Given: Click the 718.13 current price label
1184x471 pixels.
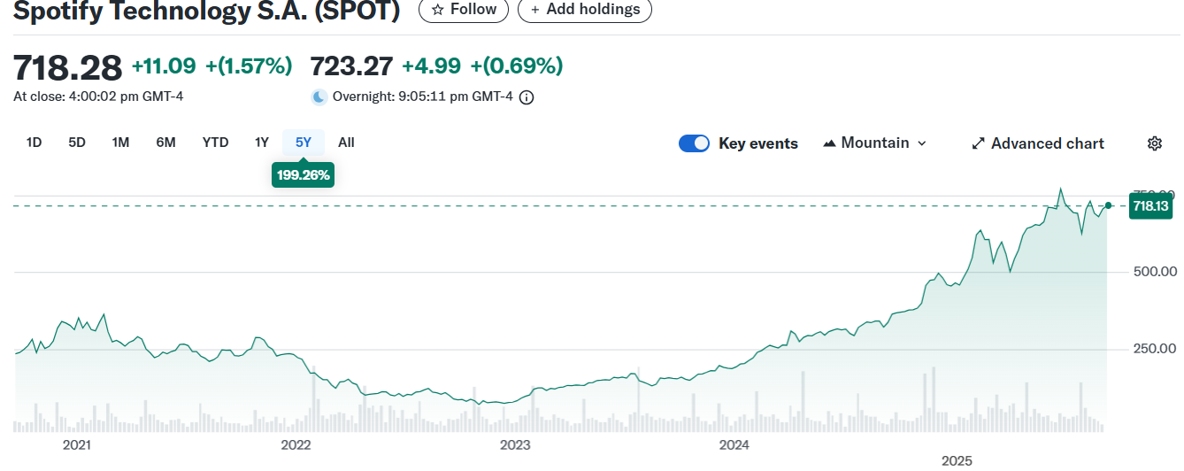Looking at the screenshot, I should point(1150,206).
